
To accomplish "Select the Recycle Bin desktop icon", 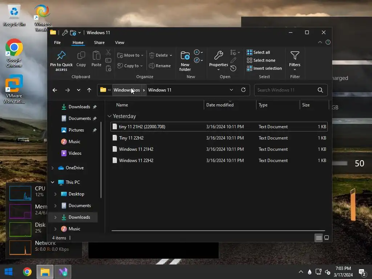I will (x=14, y=15).
